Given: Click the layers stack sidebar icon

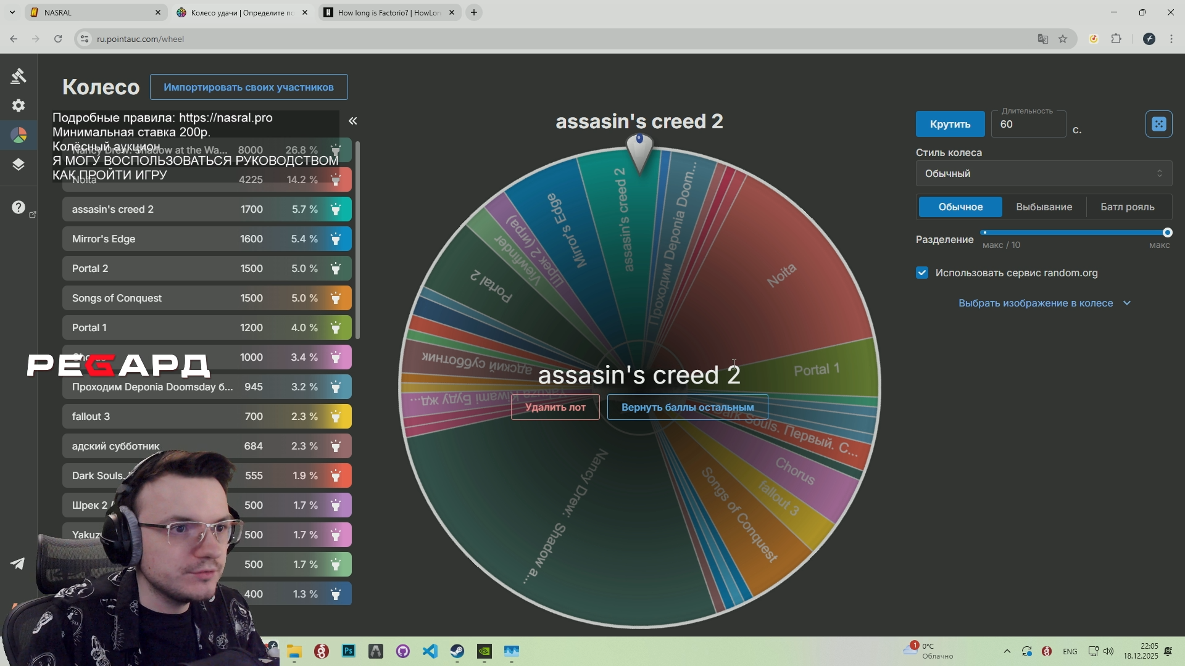Looking at the screenshot, I should [19, 165].
